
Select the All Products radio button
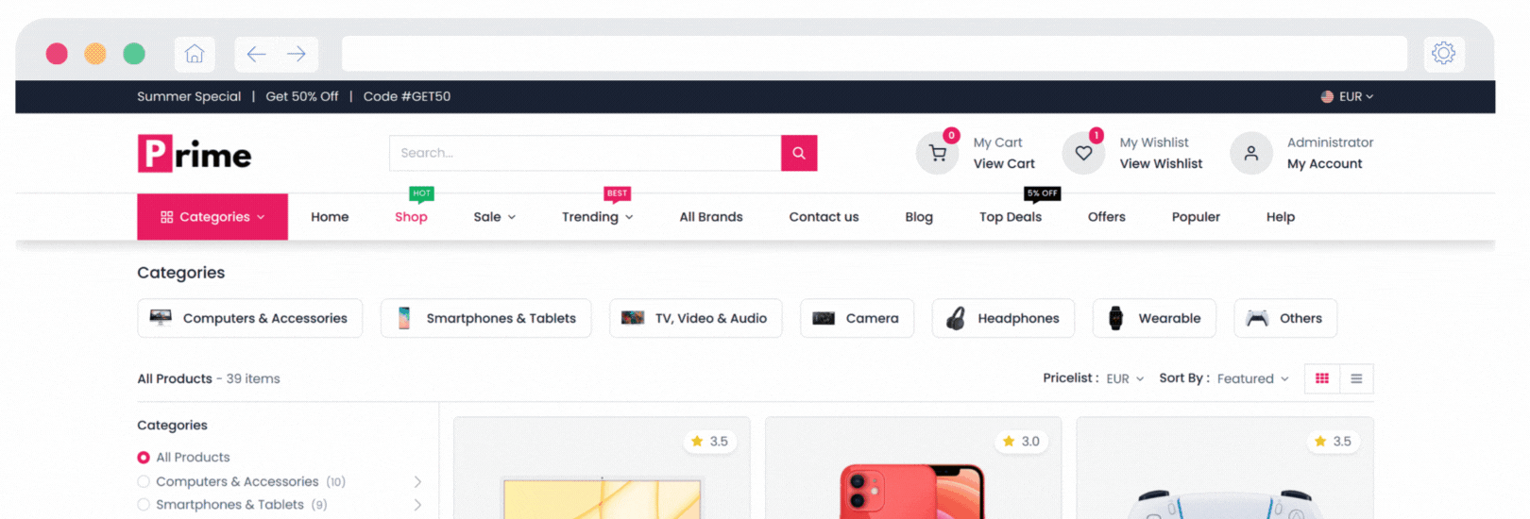click(144, 458)
